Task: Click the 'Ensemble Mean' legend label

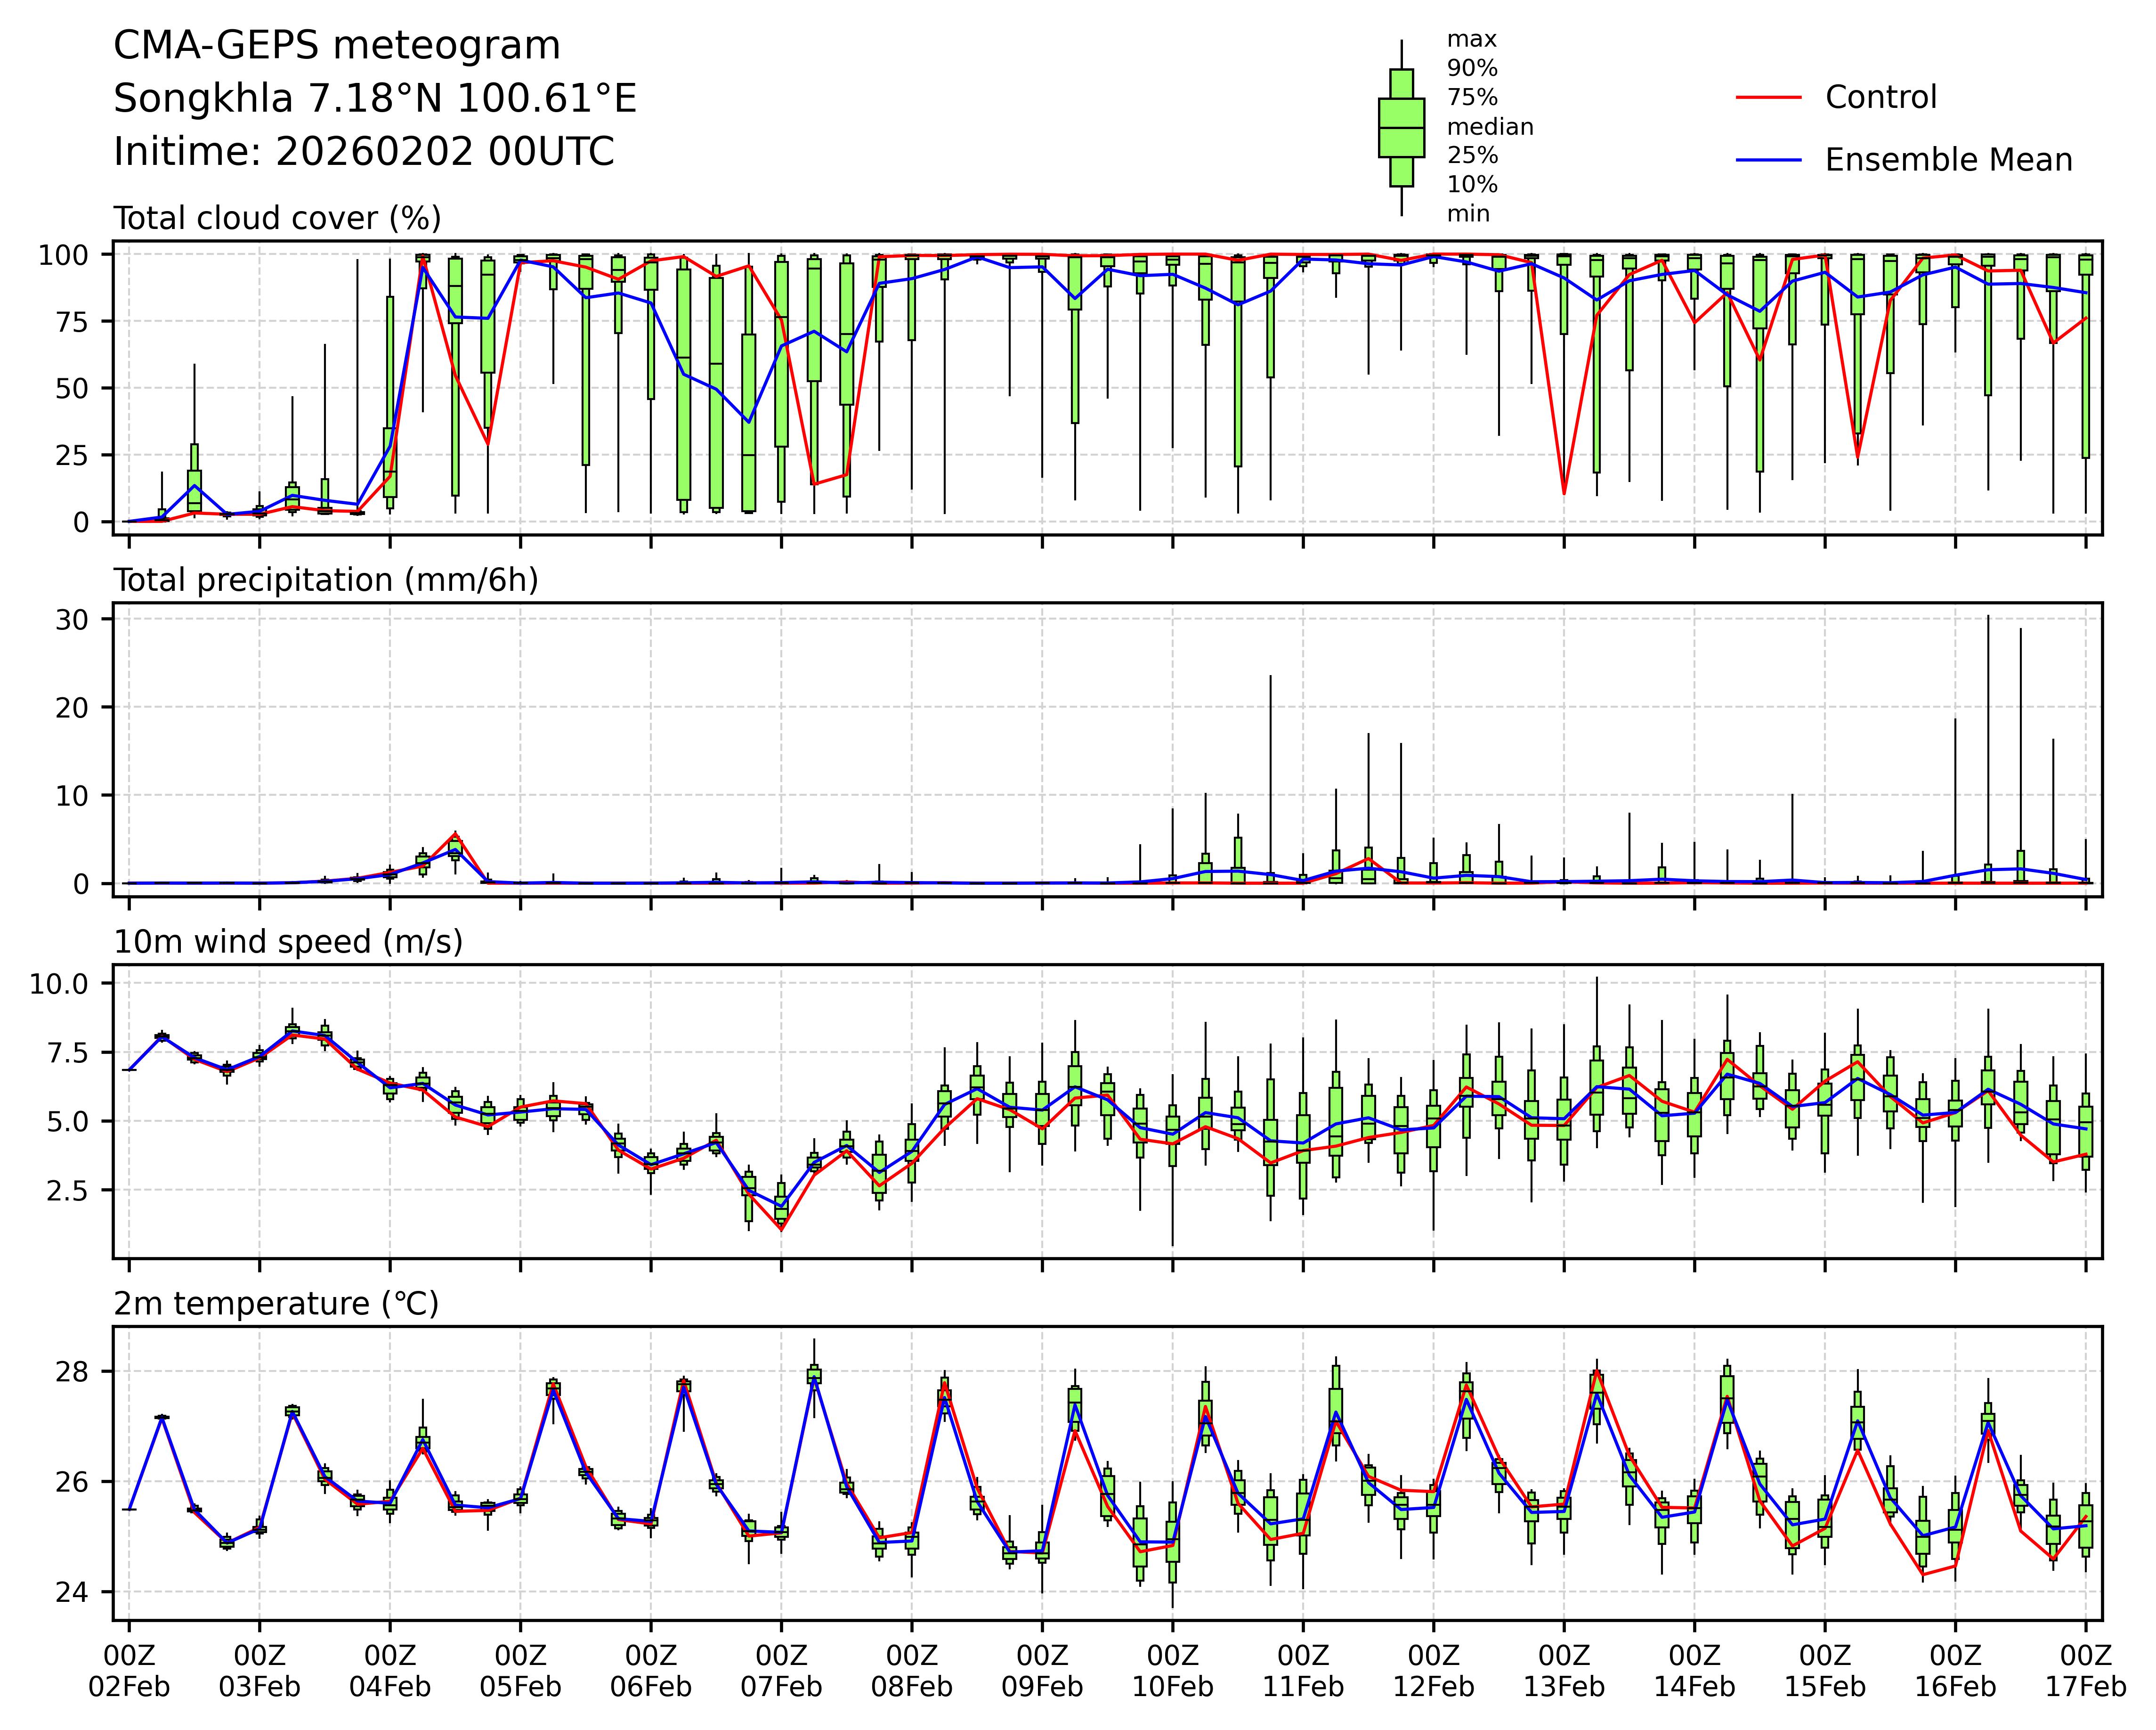Action: [x=1948, y=160]
